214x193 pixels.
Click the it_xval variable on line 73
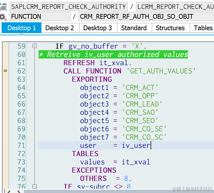(x=136, y=162)
